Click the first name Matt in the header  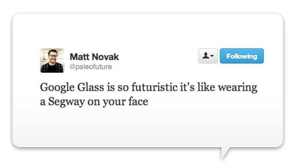click(79, 57)
